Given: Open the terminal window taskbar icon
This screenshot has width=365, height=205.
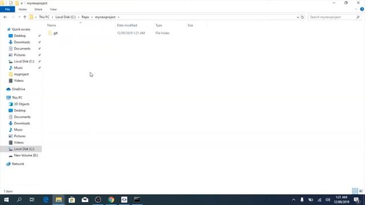Looking at the screenshot, I should click(137, 200).
